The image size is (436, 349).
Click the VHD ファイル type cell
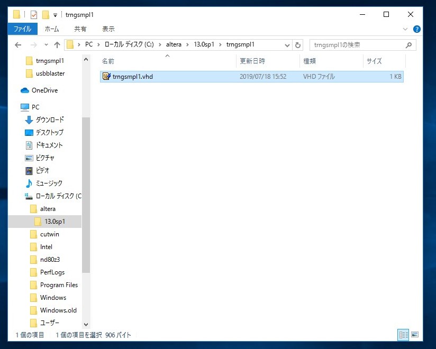click(319, 77)
